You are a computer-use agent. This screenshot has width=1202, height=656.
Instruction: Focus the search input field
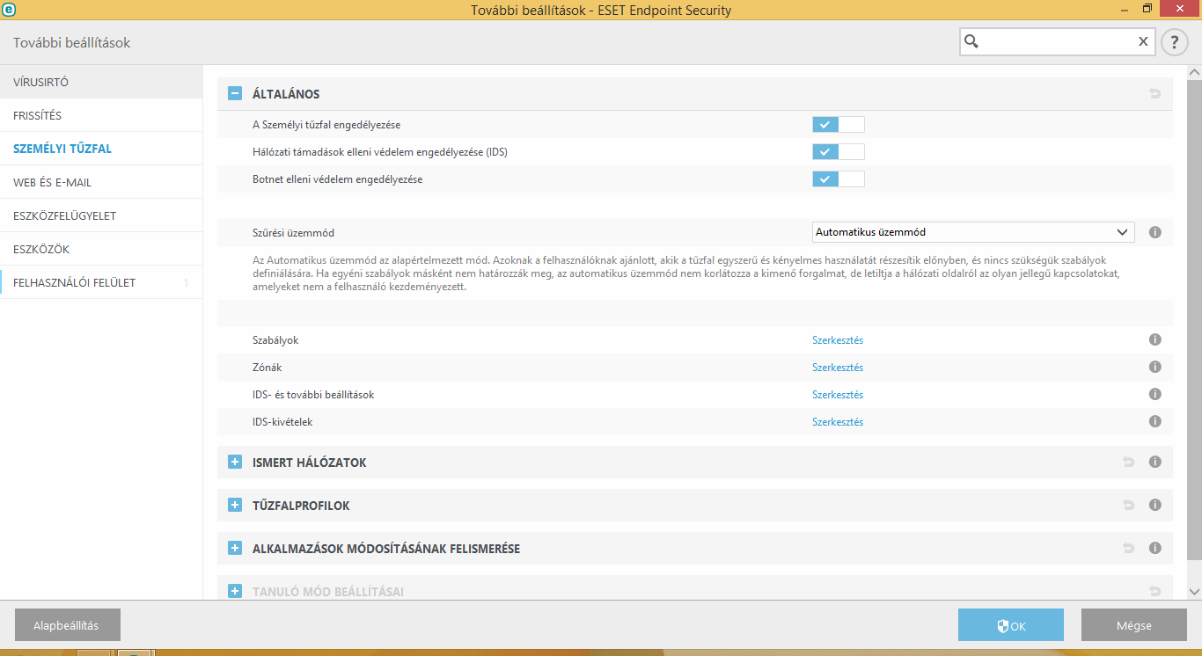[x=1057, y=41]
